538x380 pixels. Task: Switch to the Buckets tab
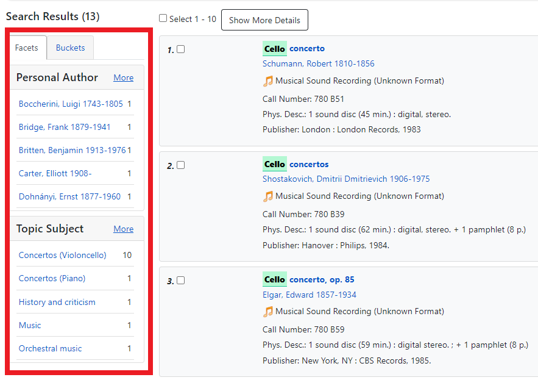(x=71, y=47)
